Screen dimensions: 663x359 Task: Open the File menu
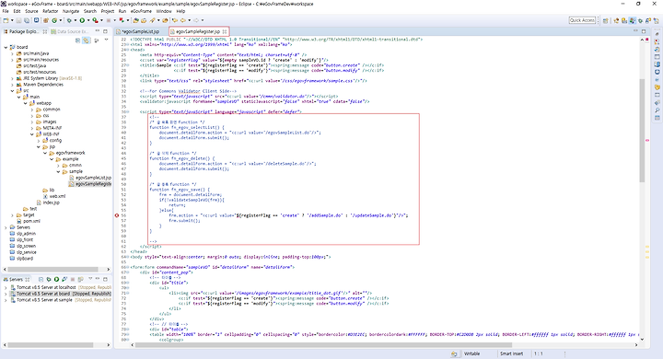tap(6, 11)
